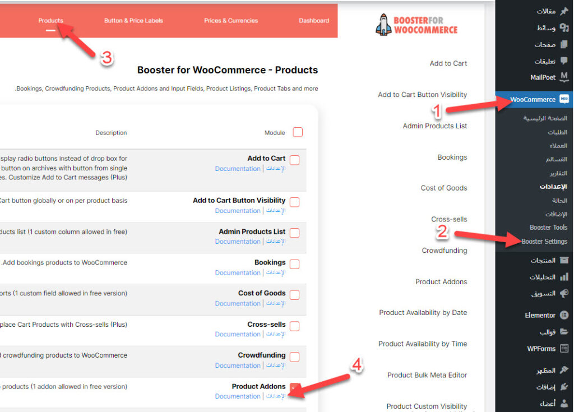
Task: Click the folder icon beside قوالب
Action: [x=564, y=331]
